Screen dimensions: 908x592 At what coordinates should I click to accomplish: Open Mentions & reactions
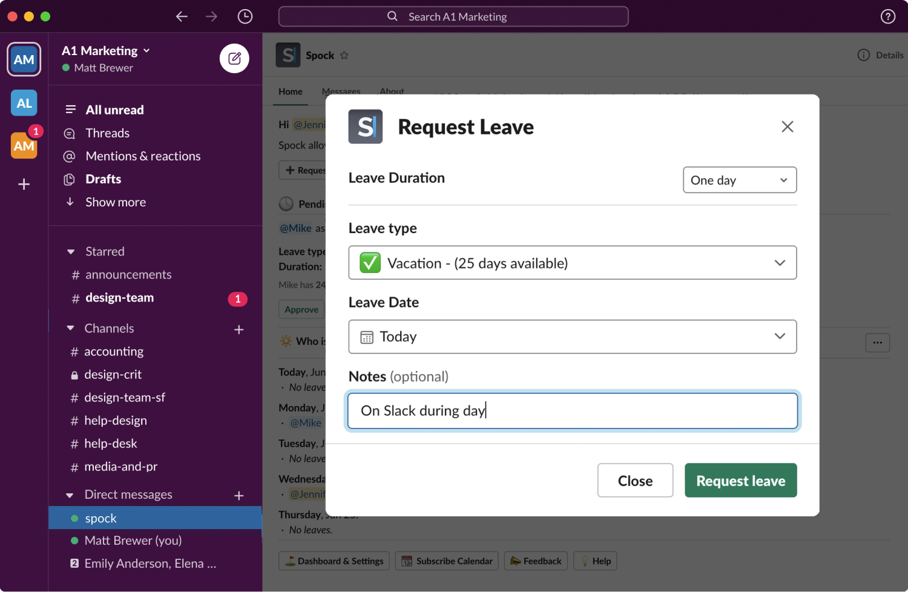[x=143, y=156]
